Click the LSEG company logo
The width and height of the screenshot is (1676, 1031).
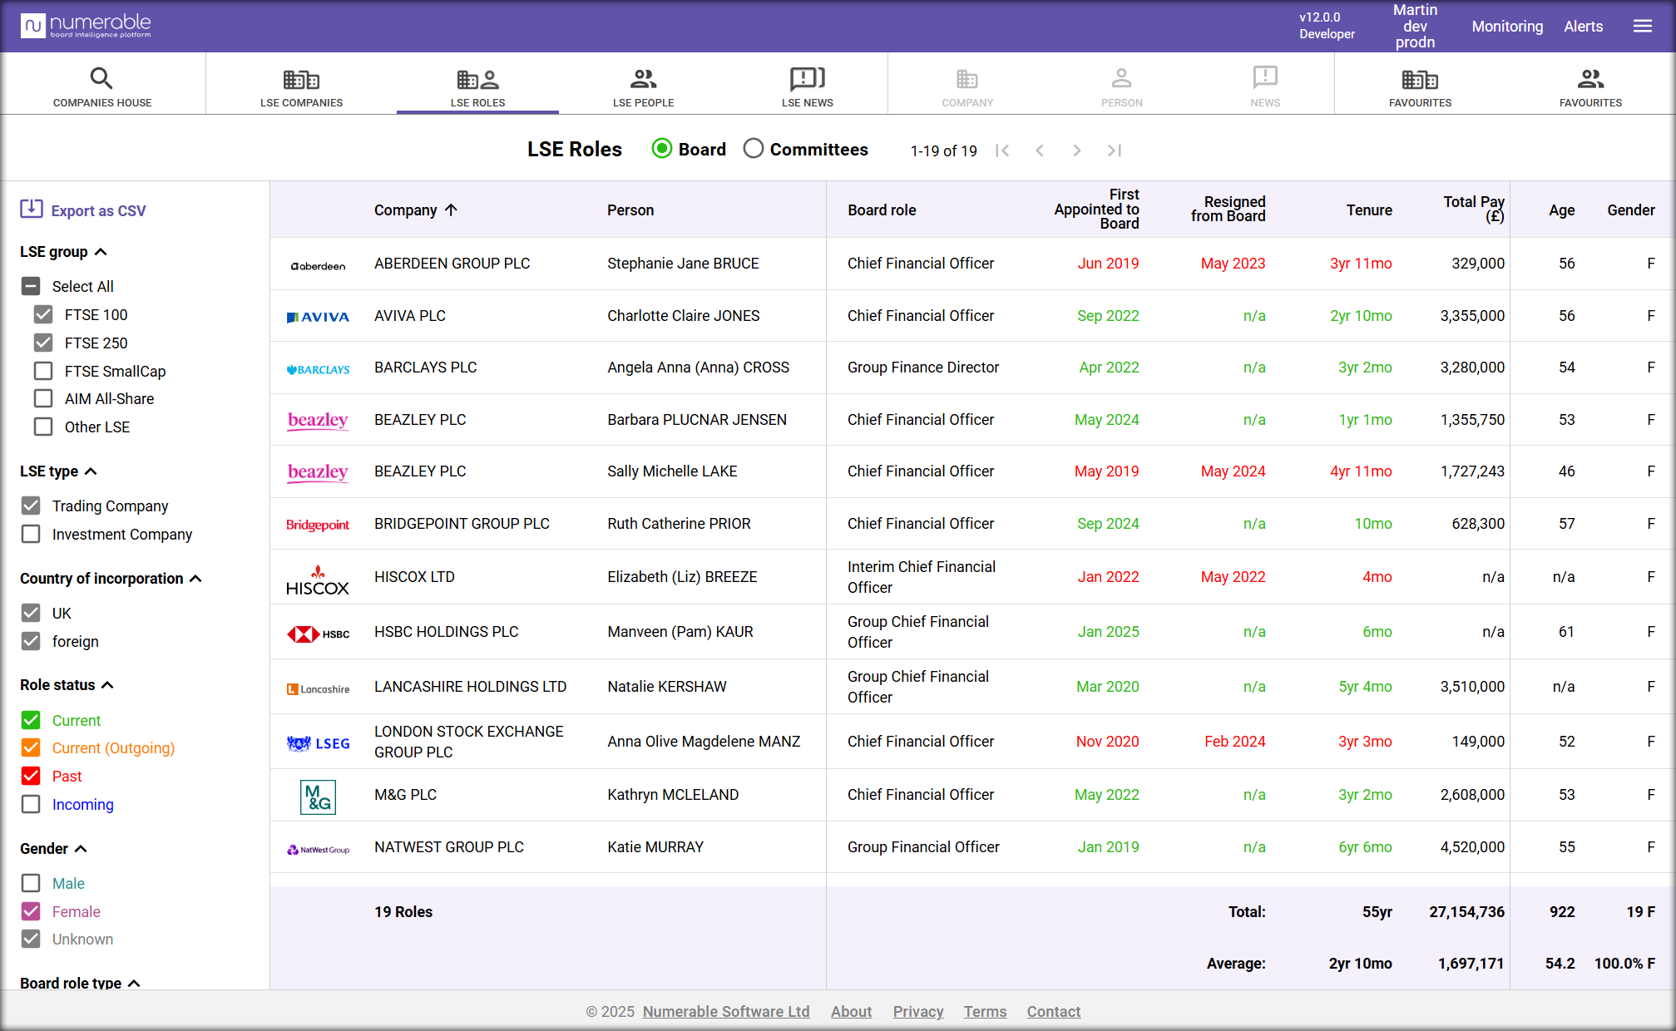point(318,743)
